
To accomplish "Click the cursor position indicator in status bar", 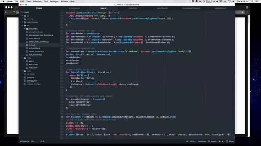I will point(33,142).
